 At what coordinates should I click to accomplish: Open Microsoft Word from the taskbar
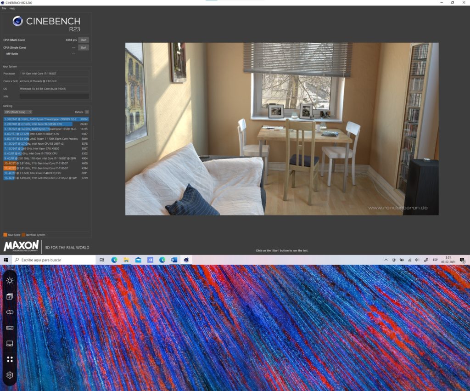point(174,260)
